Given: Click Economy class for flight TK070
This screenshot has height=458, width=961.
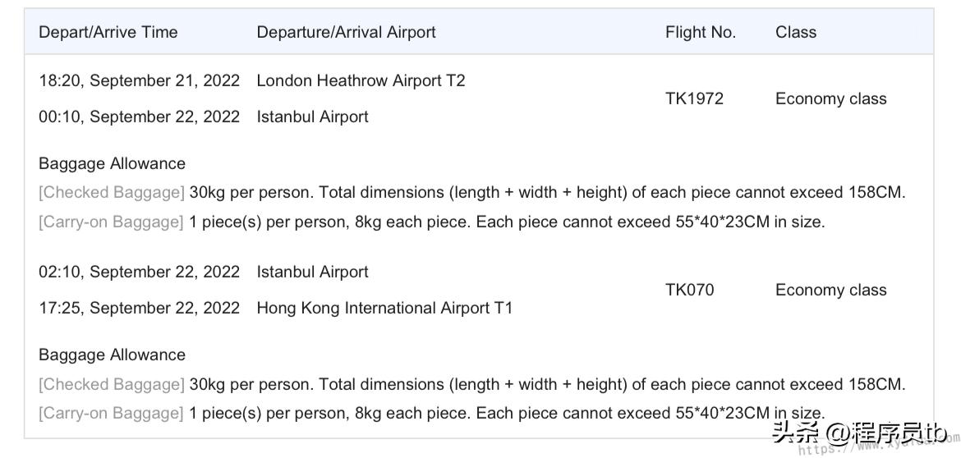Looking at the screenshot, I should point(830,290).
